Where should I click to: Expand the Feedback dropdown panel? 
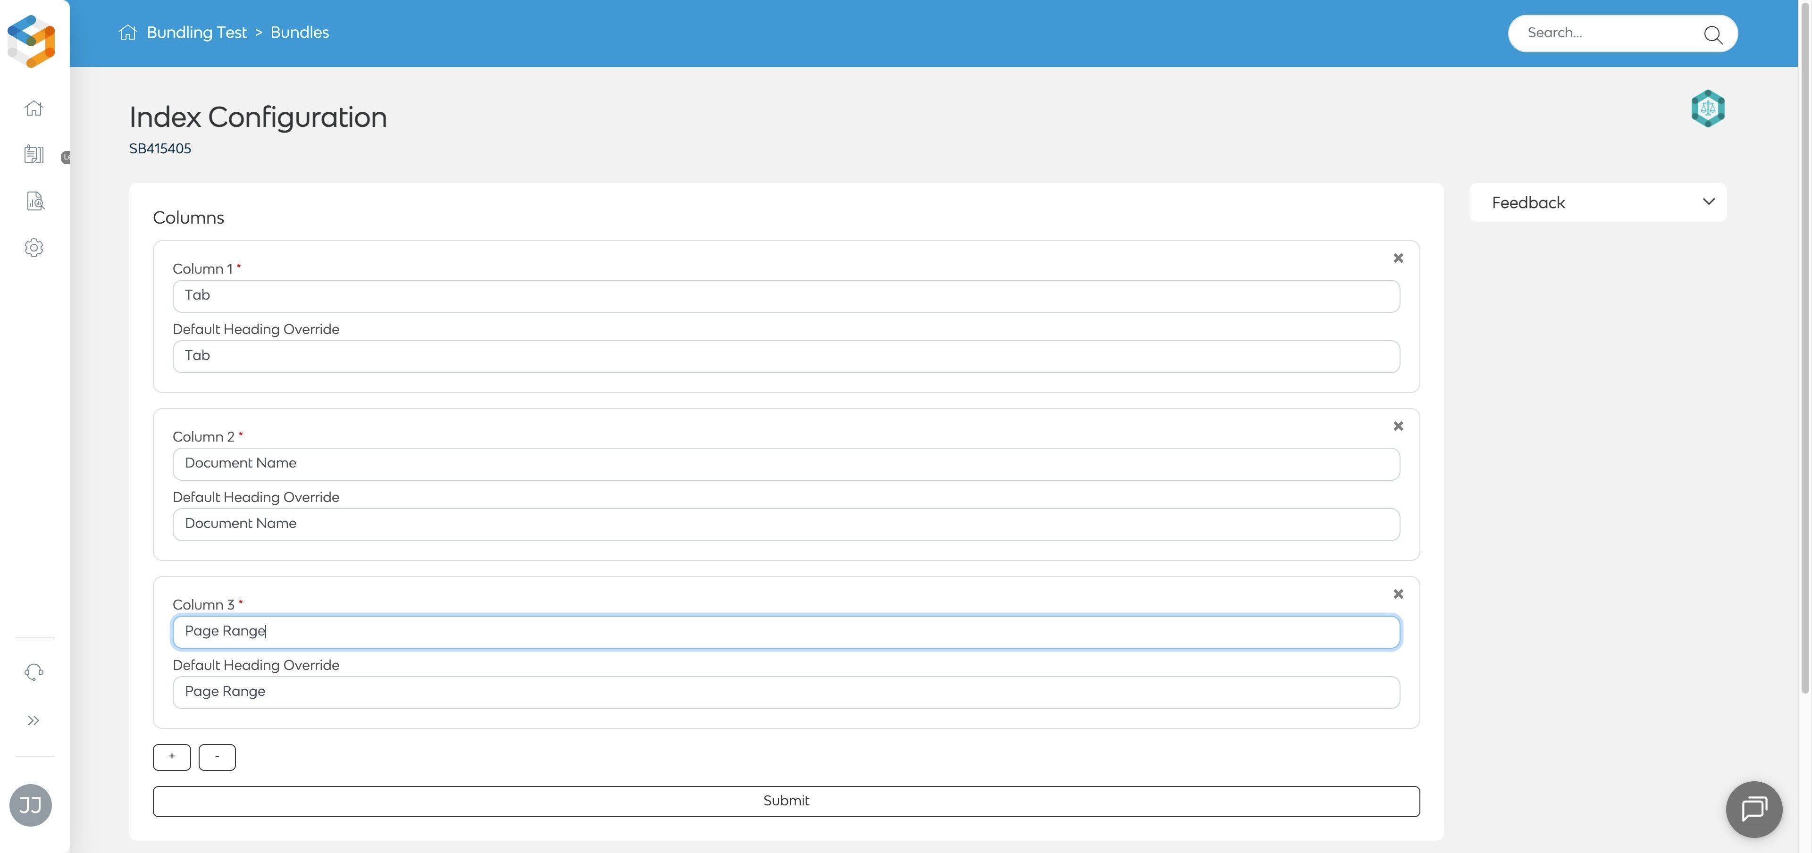point(1597,202)
